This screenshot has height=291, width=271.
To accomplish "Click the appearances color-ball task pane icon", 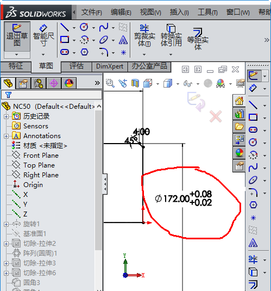I will click(239, 153).
